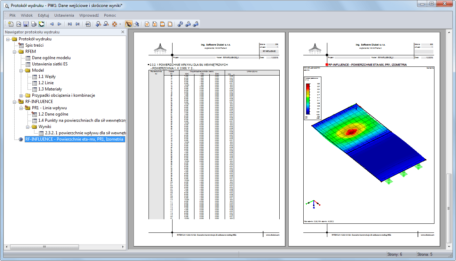Viewport: 456px width, 261px height.
Task: Select Dane ogólne modelu in the tree
Action: [x=51, y=58]
